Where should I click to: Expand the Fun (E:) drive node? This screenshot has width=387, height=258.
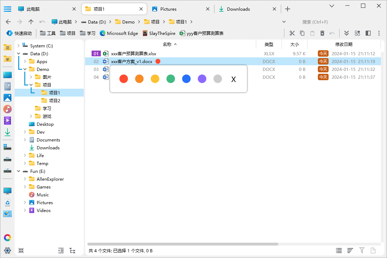coord(18,171)
